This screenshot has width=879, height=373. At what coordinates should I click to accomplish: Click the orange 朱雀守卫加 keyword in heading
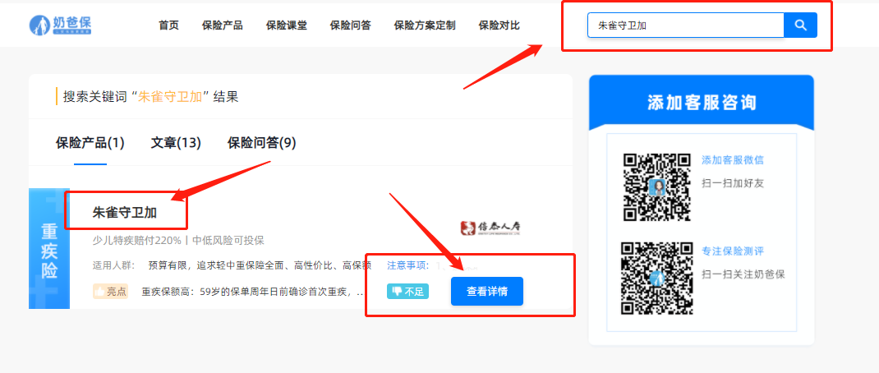point(170,96)
